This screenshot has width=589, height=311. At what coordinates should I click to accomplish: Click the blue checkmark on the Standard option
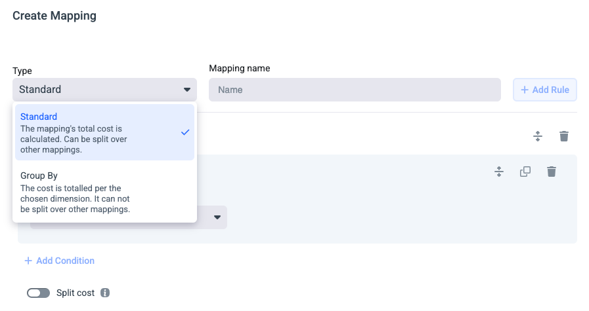point(185,132)
